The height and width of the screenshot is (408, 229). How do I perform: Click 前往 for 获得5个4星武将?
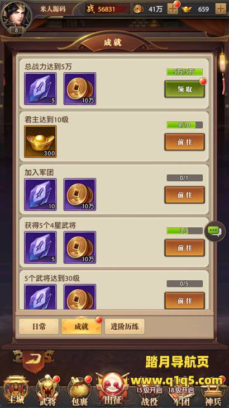pos(185,248)
